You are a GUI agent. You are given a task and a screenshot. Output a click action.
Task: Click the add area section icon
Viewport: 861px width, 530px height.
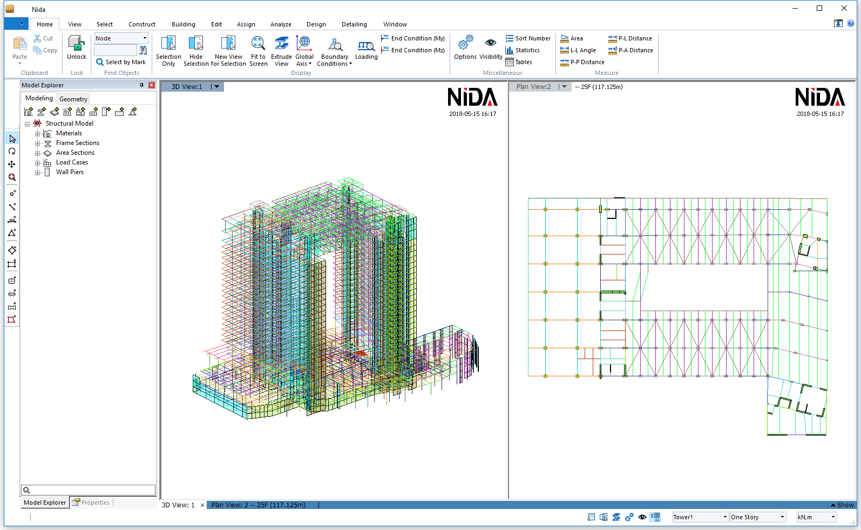click(55, 112)
